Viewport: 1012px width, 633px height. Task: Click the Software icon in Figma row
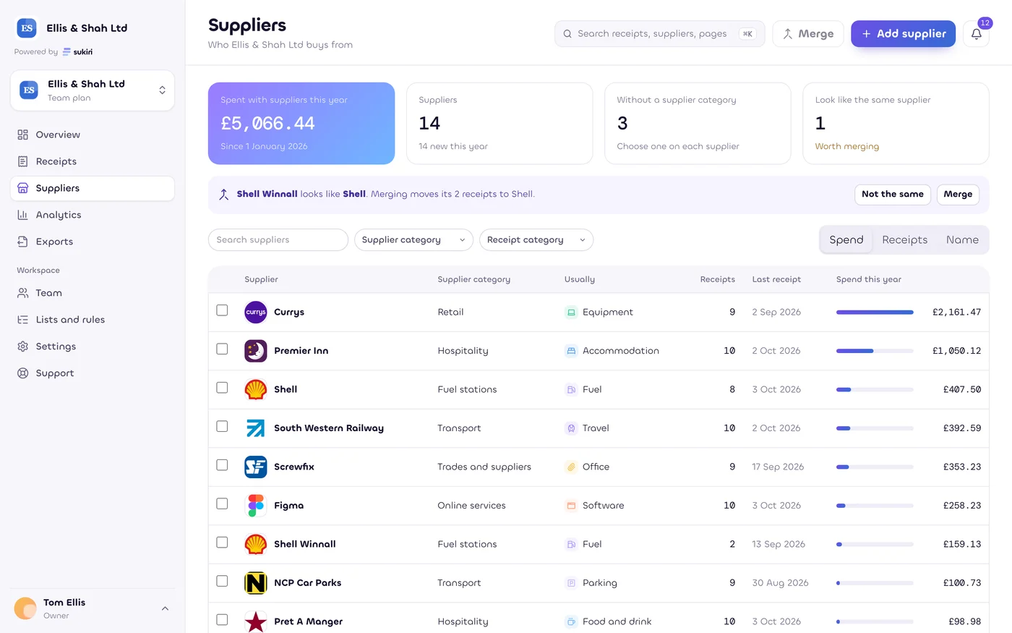571,506
